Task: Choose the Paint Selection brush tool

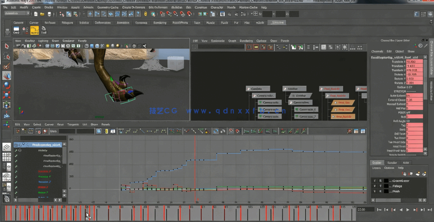Action: click(x=7, y=66)
